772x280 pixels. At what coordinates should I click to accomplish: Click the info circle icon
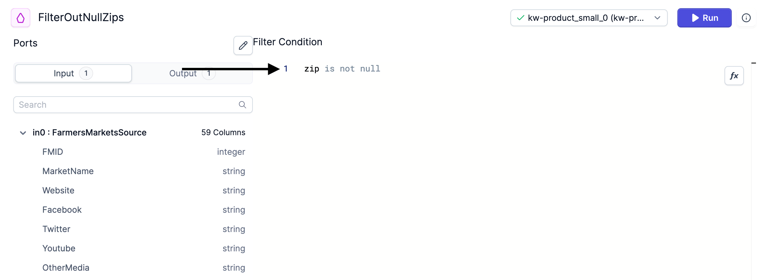click(x=746, y=18)
